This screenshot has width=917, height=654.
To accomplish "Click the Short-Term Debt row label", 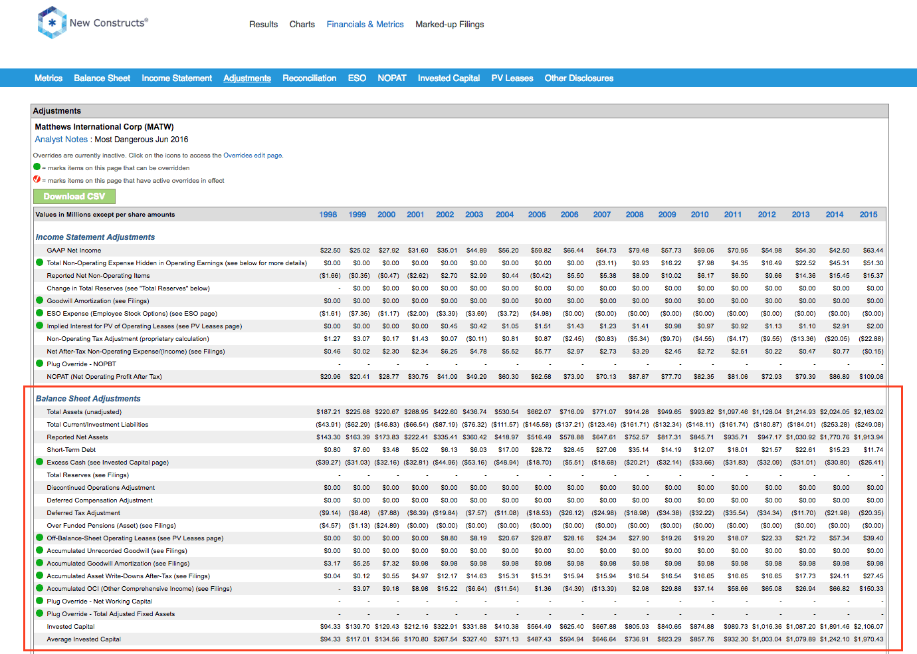I will coord(71,450).
